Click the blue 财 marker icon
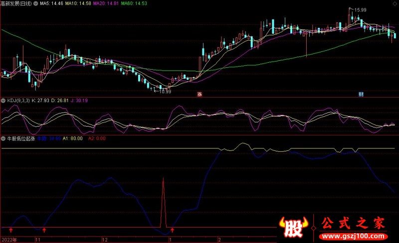 (x=361, y=94)
